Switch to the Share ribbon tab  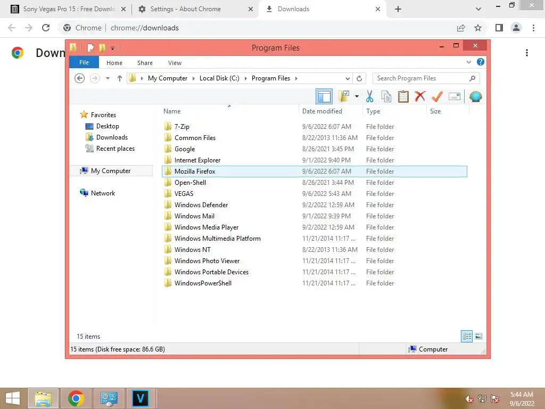145,63
